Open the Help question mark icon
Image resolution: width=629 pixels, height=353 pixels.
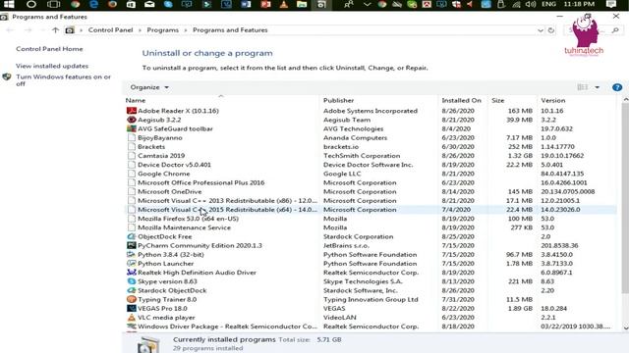tap(617, 87)
